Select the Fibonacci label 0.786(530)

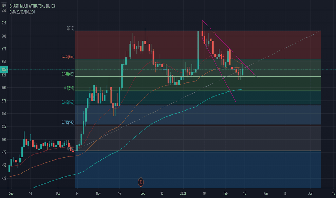[x=68, y=122]
